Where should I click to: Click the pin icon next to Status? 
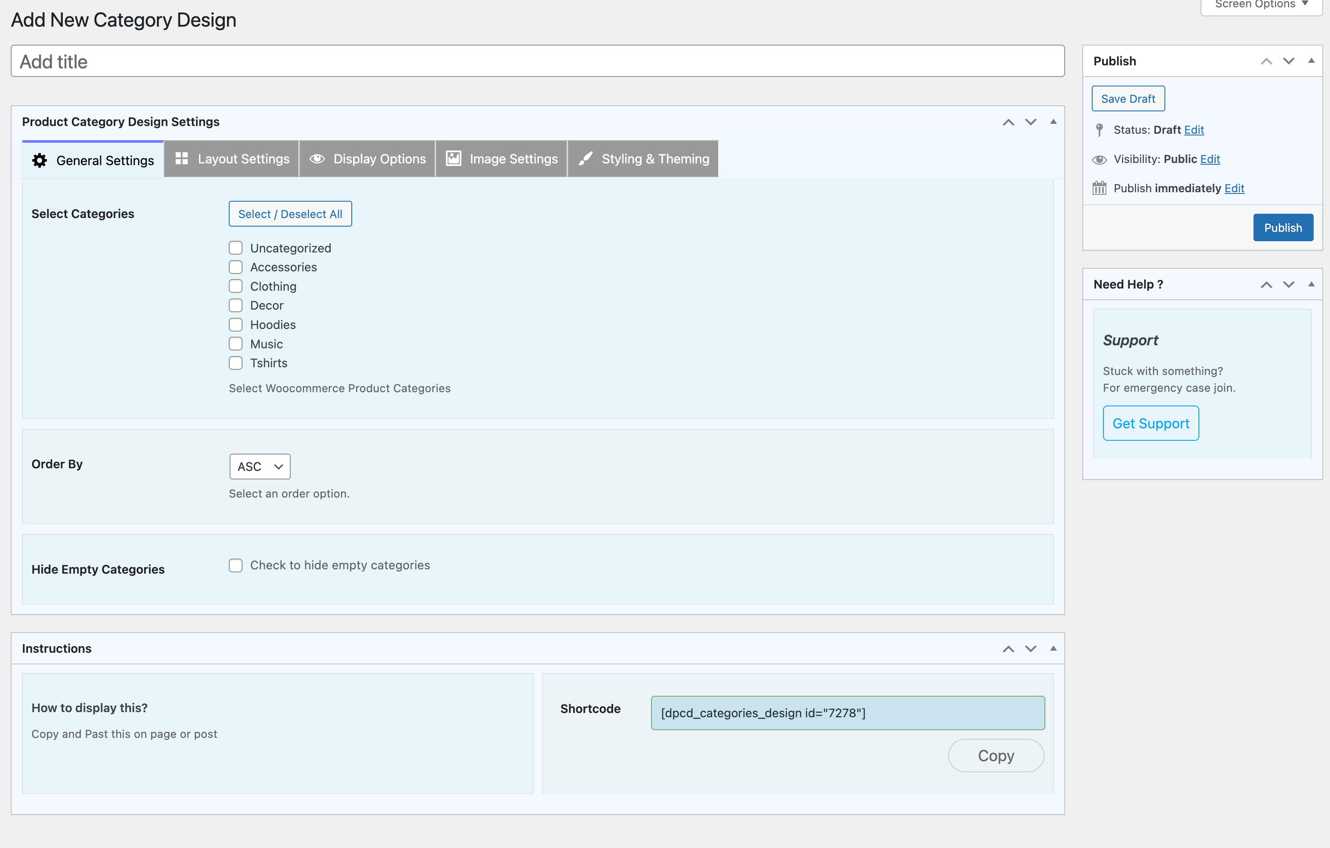[x=1099, y=130]
